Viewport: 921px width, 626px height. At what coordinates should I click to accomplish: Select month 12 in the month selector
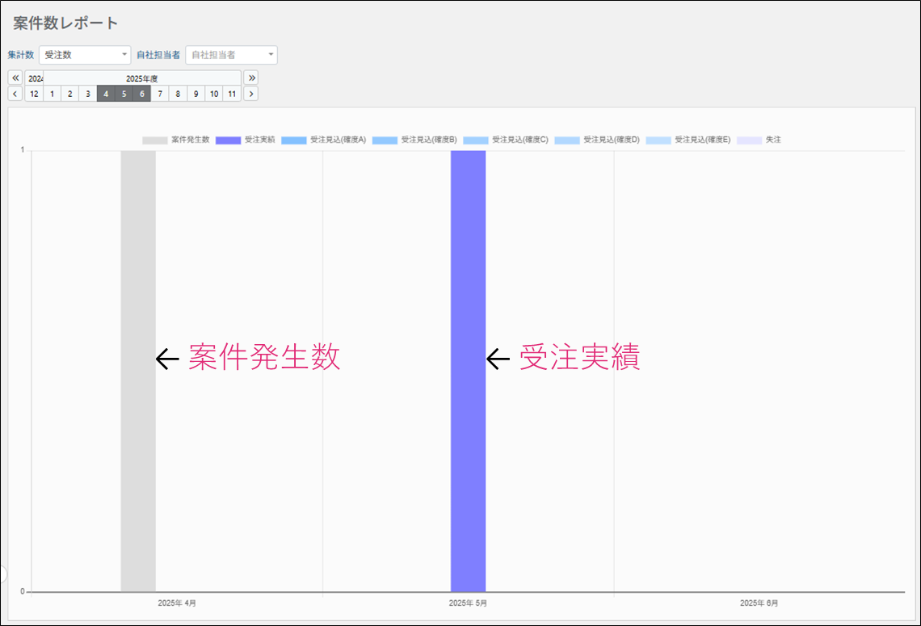[34, 94]
